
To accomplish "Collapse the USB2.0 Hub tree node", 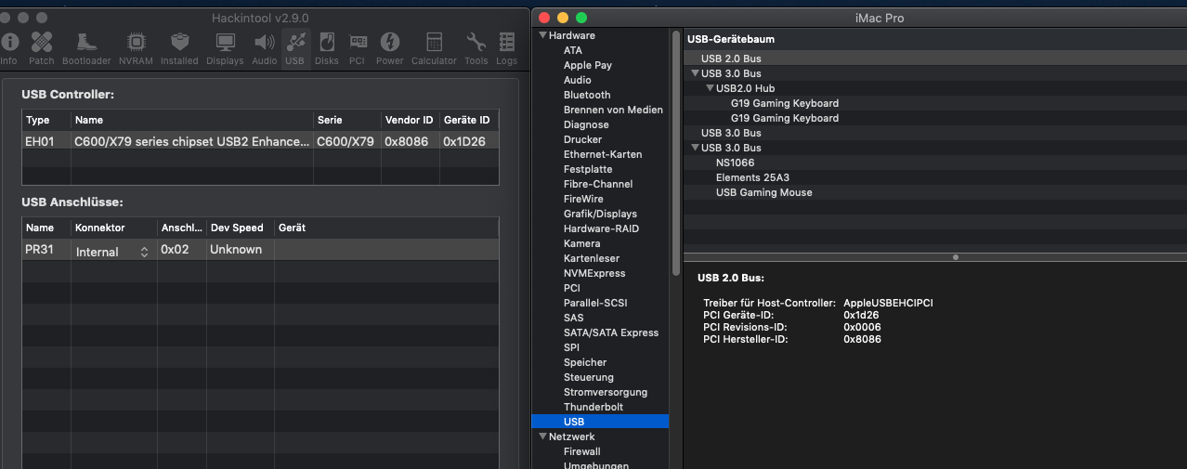I will pyautogui.click(x=710, y=88).
